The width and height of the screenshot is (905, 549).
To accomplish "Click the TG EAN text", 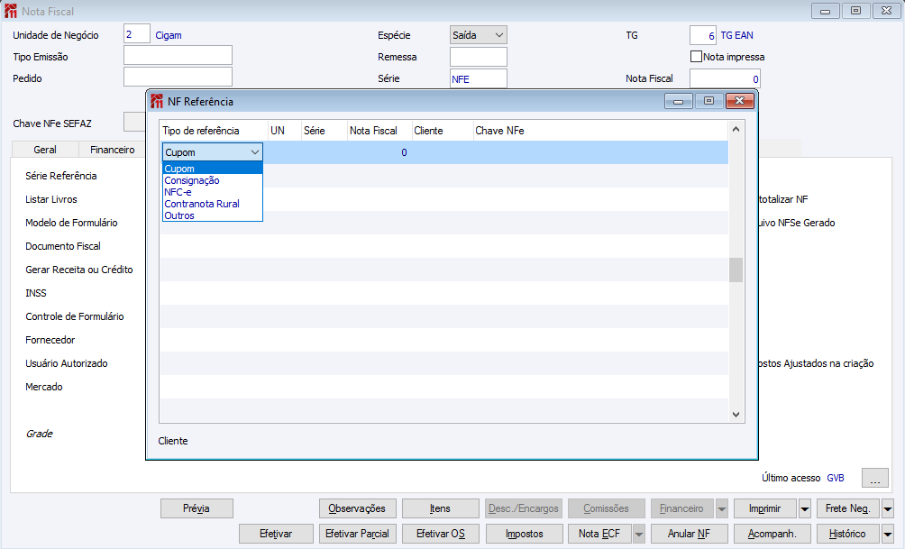I will 736,35.
